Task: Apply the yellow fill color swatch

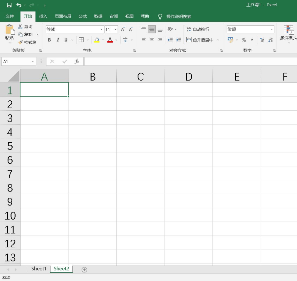Action: click(x=97, y=40)
